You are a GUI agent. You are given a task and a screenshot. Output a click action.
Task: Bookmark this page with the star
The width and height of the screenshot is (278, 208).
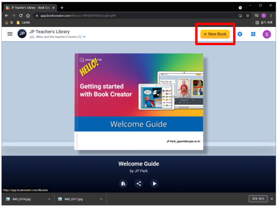pos(248,16)
